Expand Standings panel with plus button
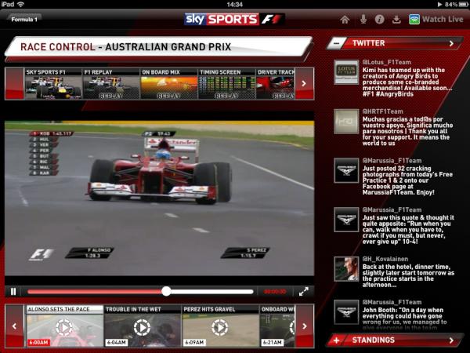470x353 pixels. (336, 340)
